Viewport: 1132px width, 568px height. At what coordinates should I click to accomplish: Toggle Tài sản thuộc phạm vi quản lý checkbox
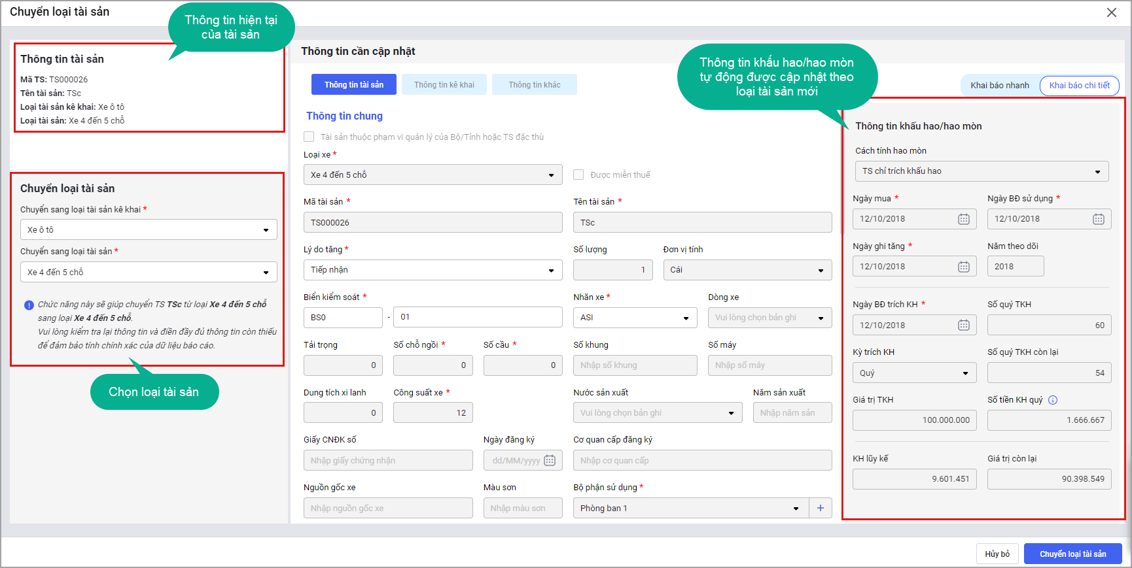[x=309, y=137]
